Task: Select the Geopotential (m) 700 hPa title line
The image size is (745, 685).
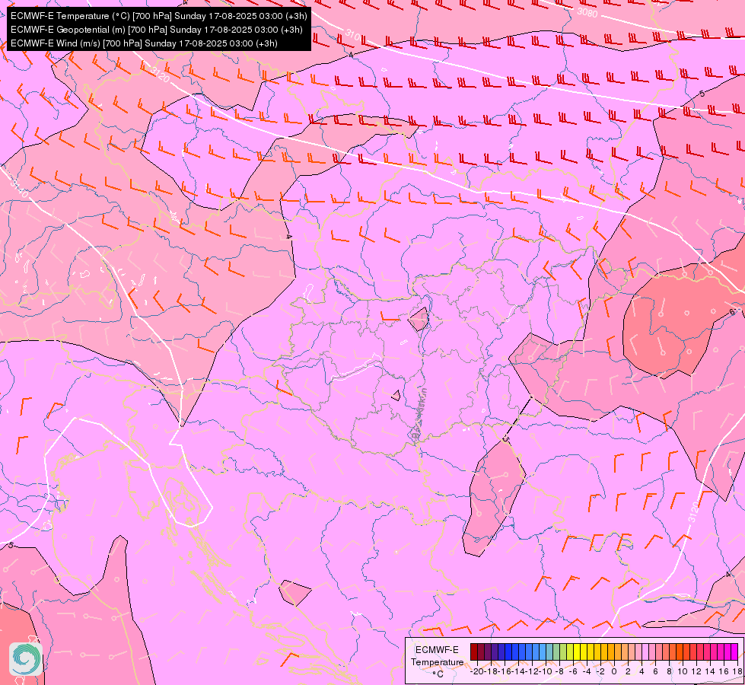Action: pos(156,30)
